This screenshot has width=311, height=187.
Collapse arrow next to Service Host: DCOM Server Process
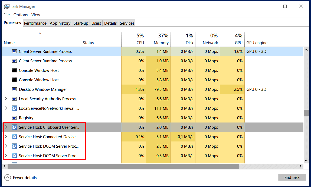tap(6, 146)
